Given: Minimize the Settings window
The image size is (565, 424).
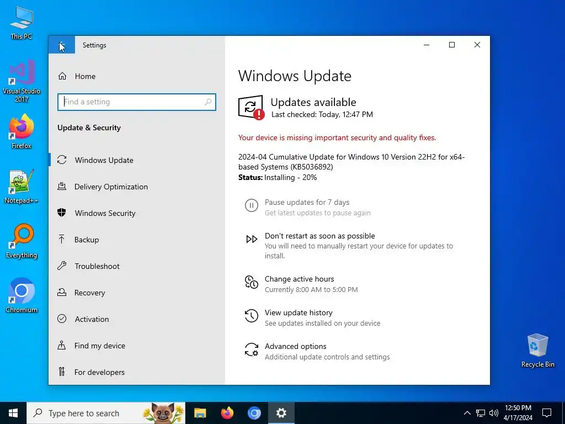Looking at the screenshot, I should (x=427, y=45).
